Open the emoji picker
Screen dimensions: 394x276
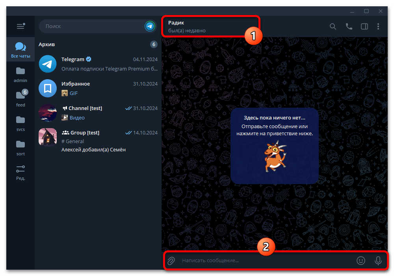[x=361, y=261]
